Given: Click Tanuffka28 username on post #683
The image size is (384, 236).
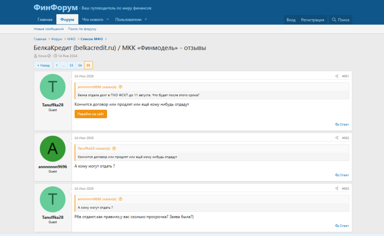Looking at the screenshot, I should click(x=53, y=217).
